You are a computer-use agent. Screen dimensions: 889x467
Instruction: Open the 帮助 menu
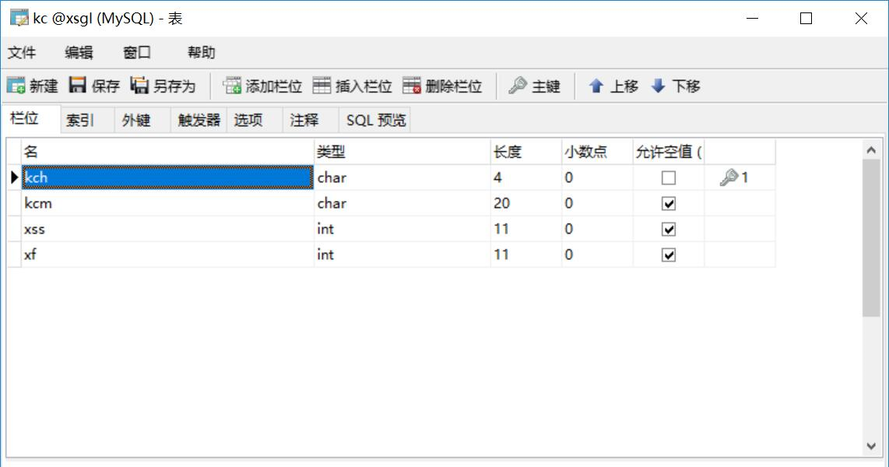coord(202,53)
